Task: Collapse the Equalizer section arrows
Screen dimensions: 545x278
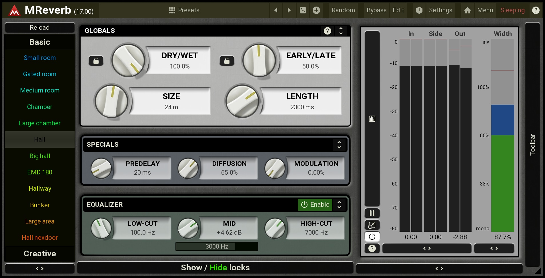Action: [x=339, y=204]
